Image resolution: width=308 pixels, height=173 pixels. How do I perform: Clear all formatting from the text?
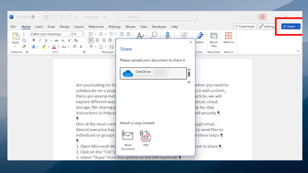click(76, 40)
